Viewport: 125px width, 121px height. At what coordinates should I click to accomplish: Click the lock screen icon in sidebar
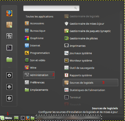[9, 75]
